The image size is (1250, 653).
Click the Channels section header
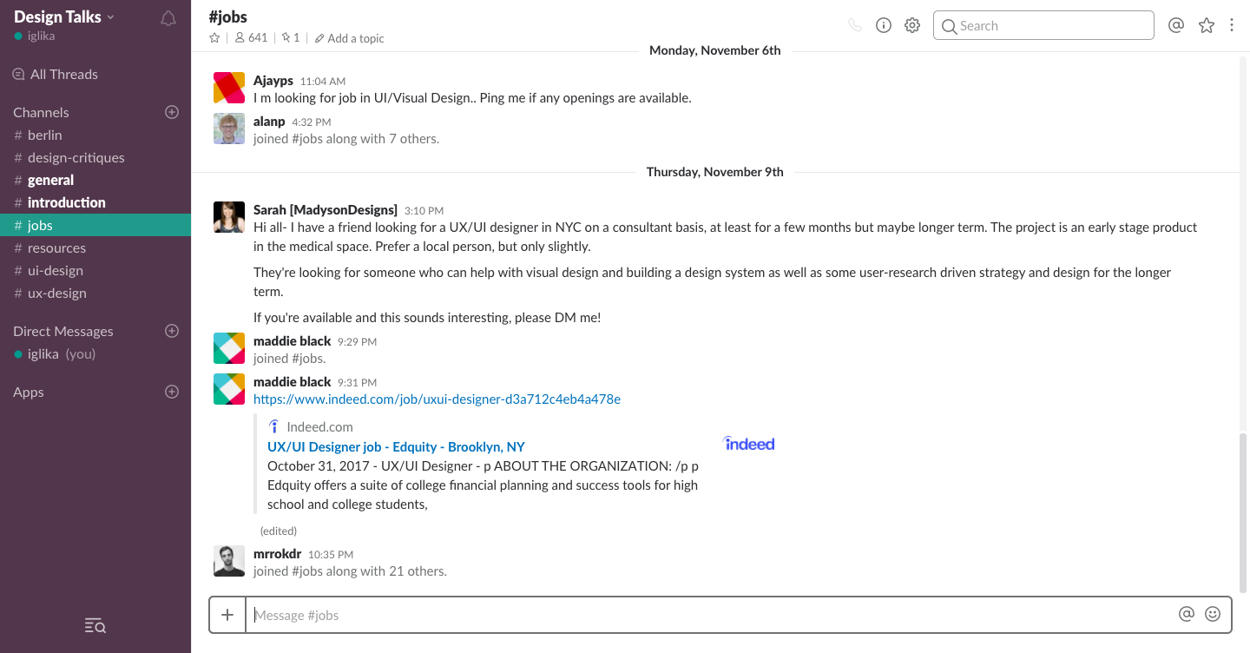pyautogui.click(x=41, y=112)
